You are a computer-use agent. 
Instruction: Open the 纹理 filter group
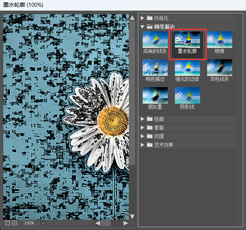pyautogui.click(x=143, y=136)
